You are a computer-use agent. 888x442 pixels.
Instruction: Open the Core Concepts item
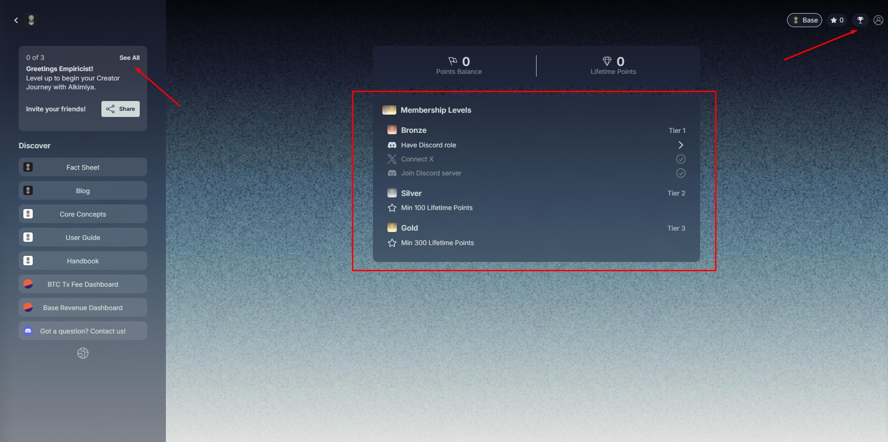pos(83,214)
